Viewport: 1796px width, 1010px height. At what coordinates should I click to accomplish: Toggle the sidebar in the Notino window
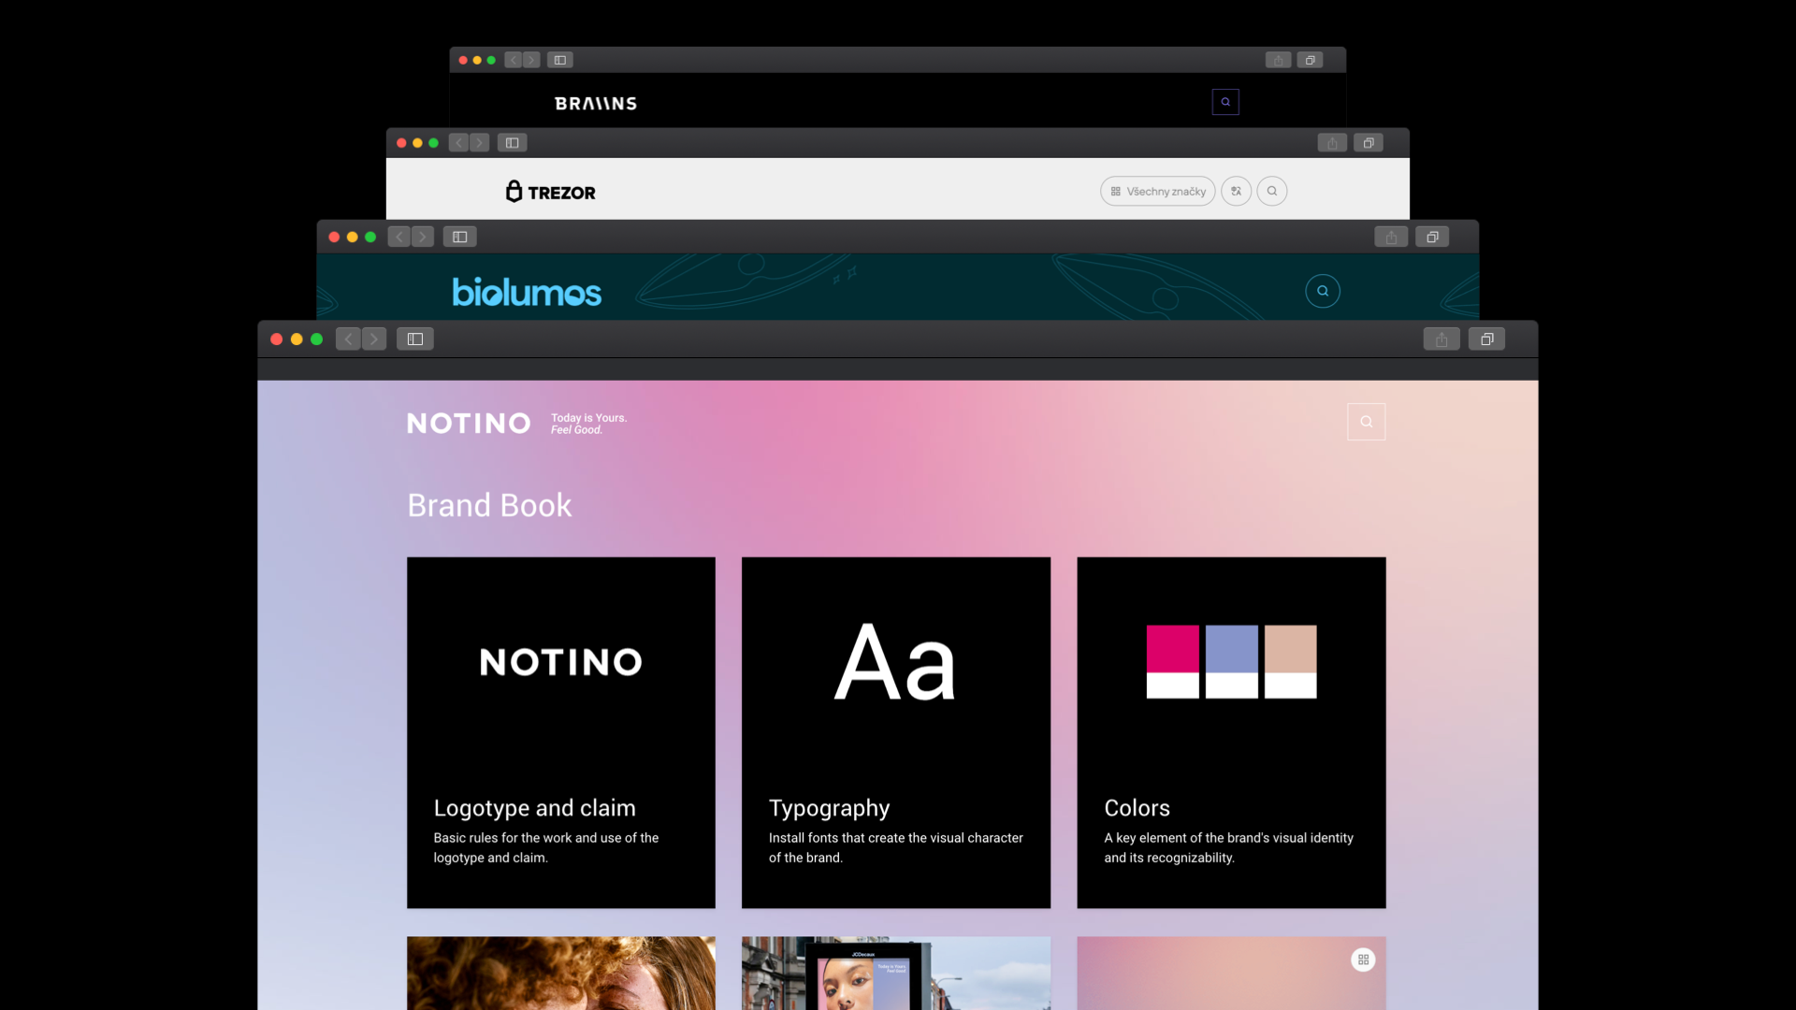(x=415, y=339)
